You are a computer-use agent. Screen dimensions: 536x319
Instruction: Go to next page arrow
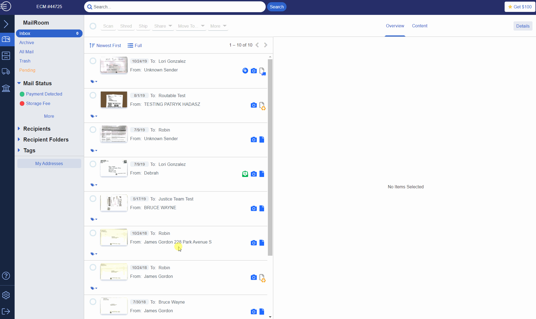(x=266, y=45)
